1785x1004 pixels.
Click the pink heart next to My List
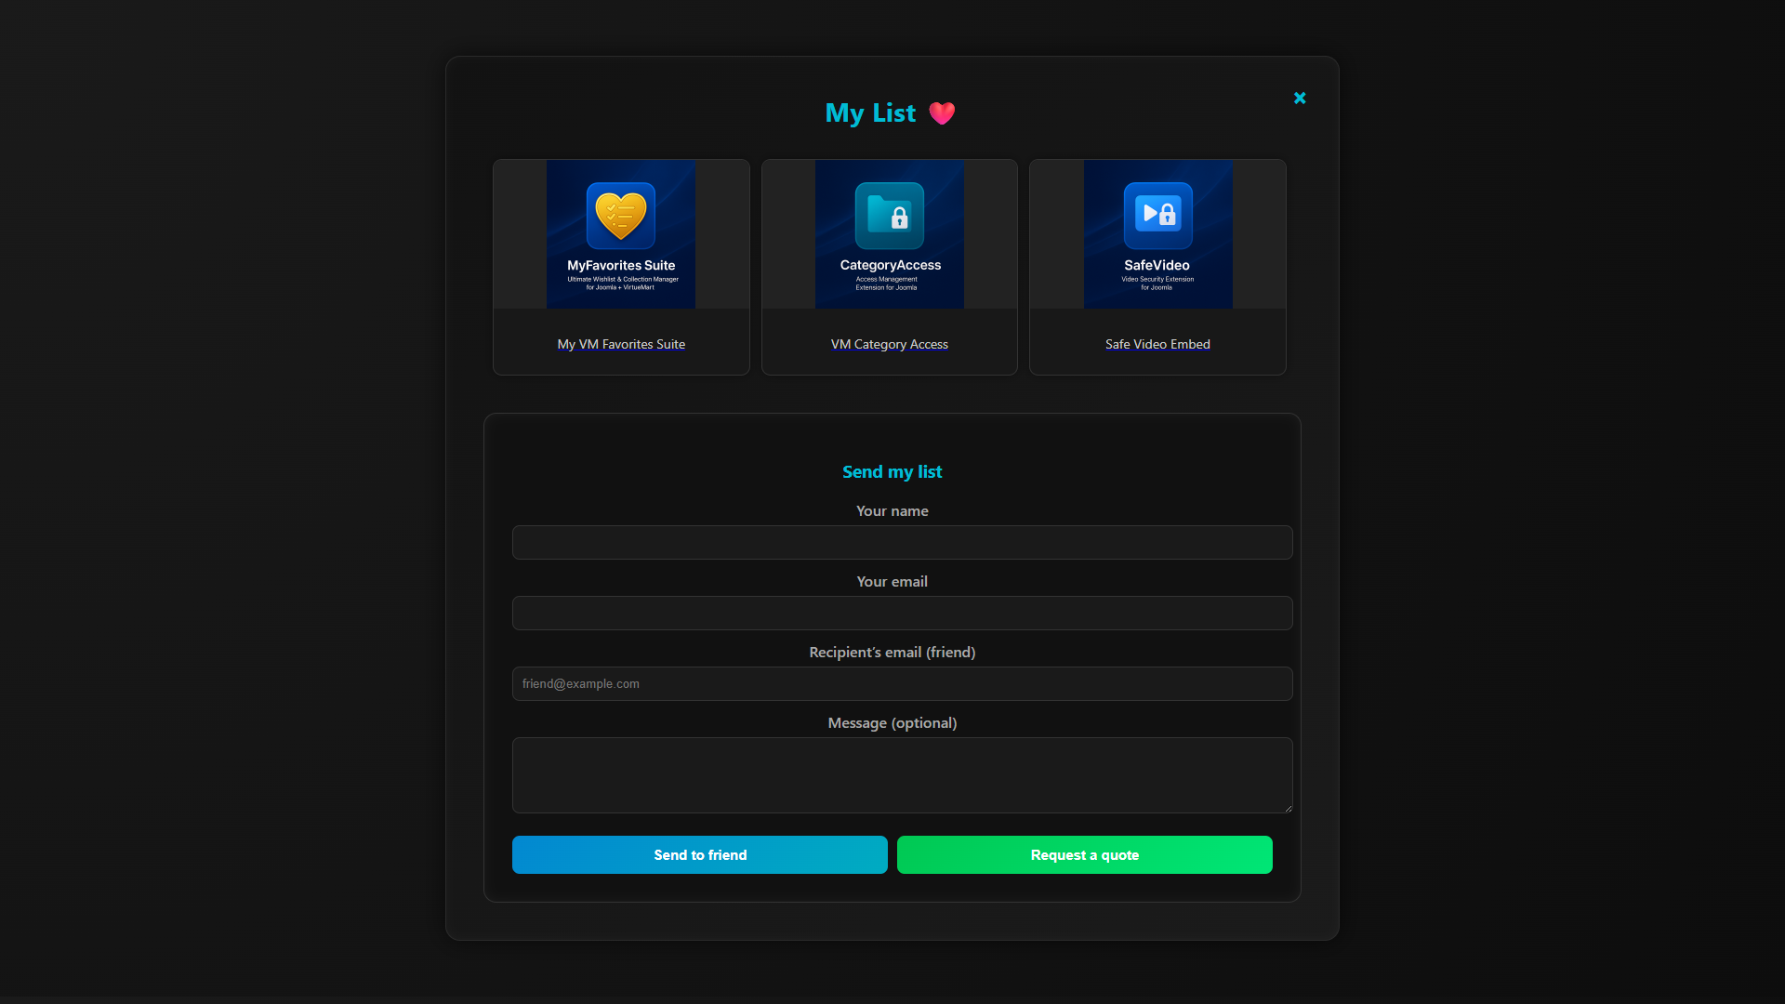coord(942,113)
